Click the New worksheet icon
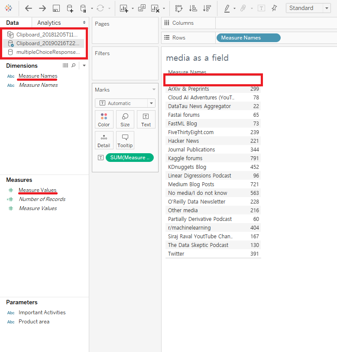337x352 pixels. [124, 9]
